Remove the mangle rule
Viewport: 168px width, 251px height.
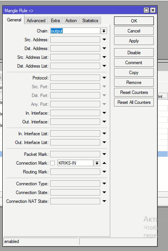(134, 82)
